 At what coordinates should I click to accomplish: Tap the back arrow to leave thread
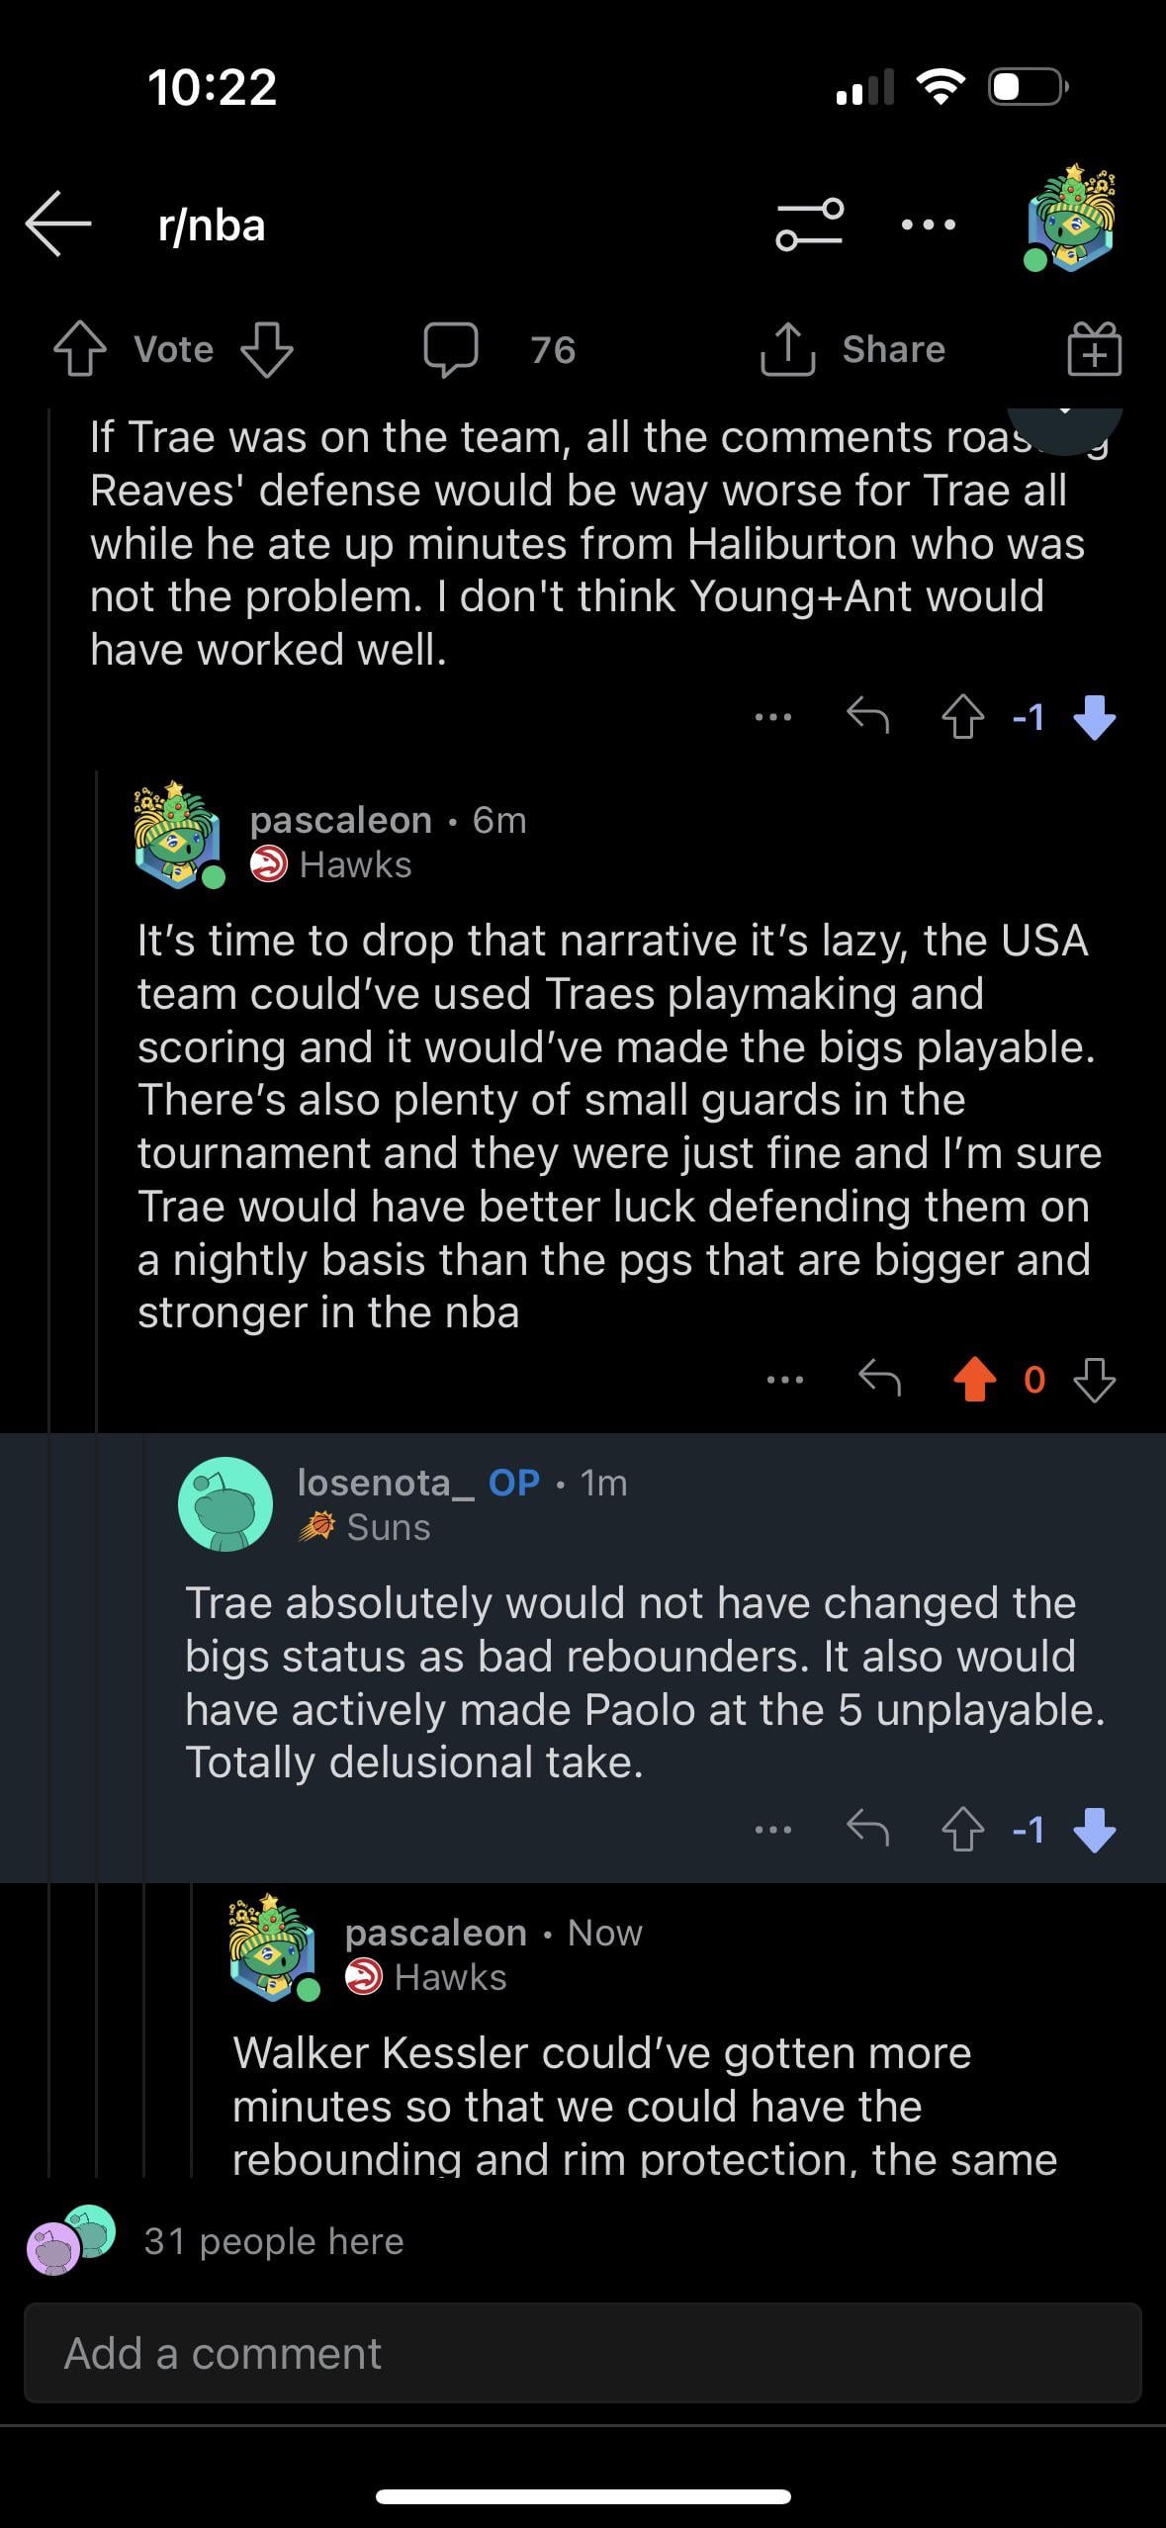click(59, 225)
